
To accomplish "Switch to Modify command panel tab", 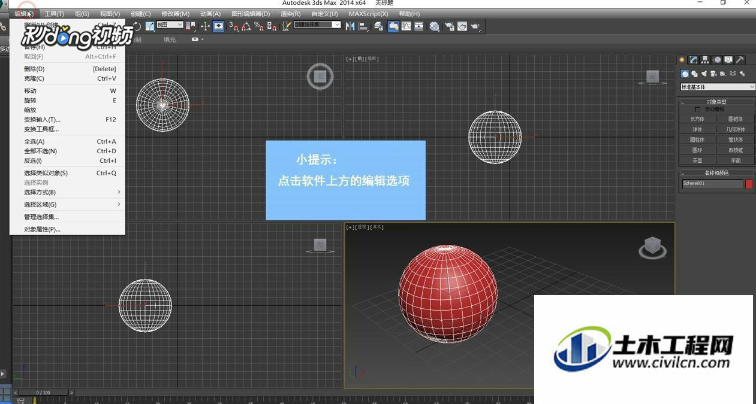I will coord(694,60).
